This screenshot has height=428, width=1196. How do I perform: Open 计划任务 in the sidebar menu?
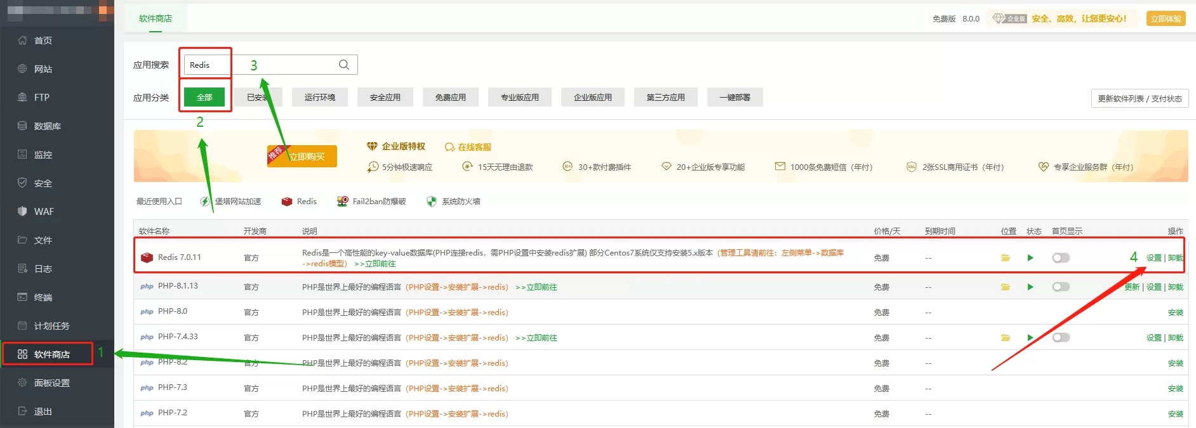tap(51, 326)
